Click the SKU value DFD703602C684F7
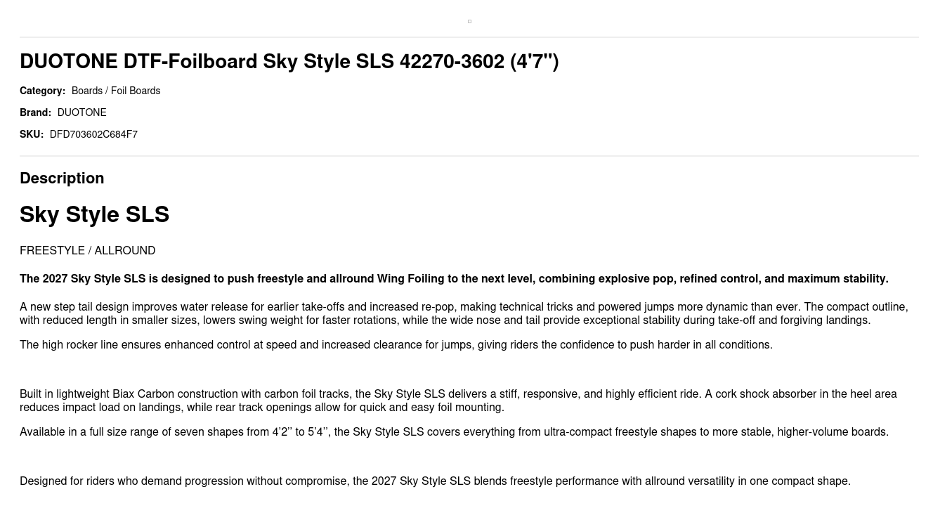The width and height of the screenshot is (933, 520). click(93, 134)
